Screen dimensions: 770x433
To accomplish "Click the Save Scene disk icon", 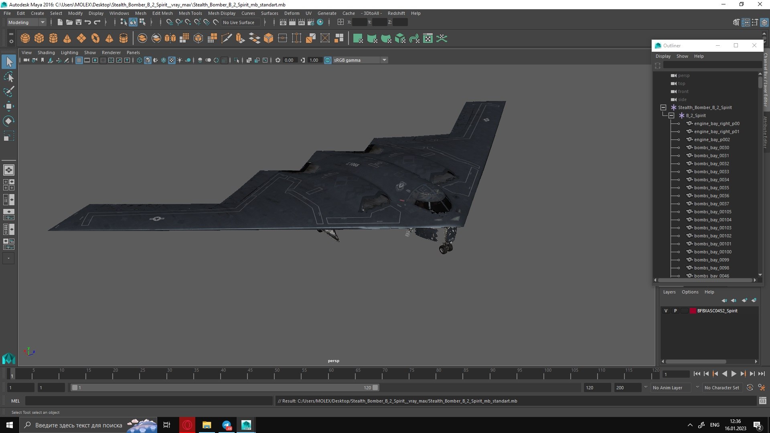I will pos(78,22).
